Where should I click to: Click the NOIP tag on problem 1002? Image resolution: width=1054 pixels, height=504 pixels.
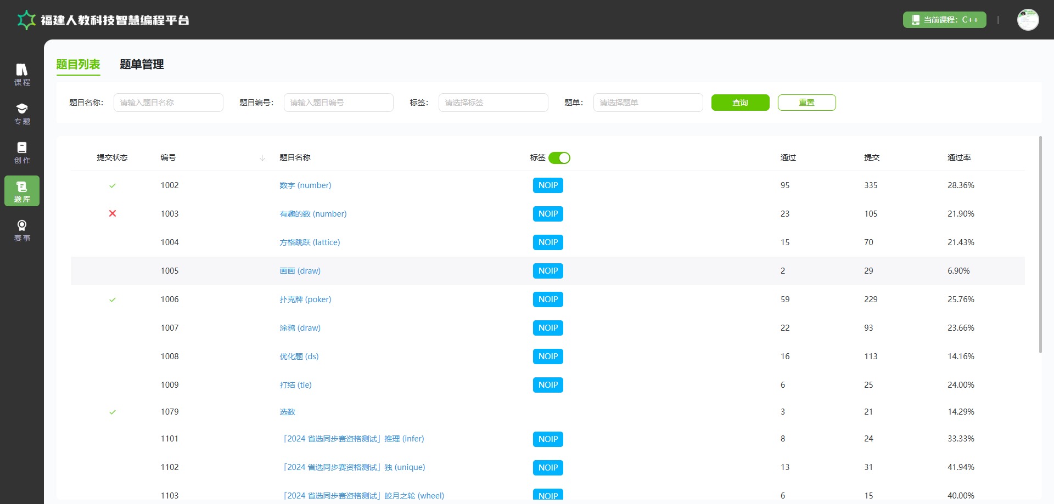[x=547, y=185]
